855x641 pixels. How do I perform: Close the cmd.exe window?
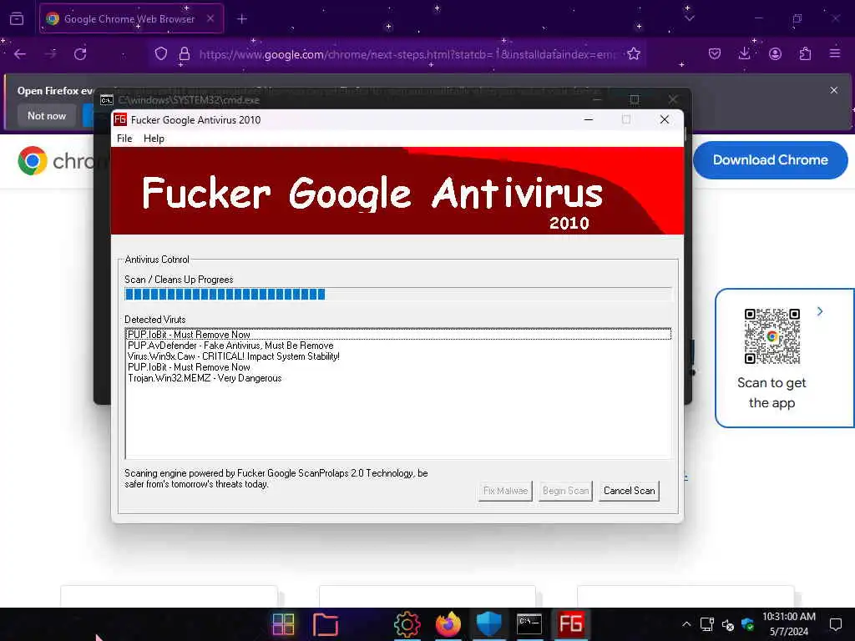(x=673, y=100)
